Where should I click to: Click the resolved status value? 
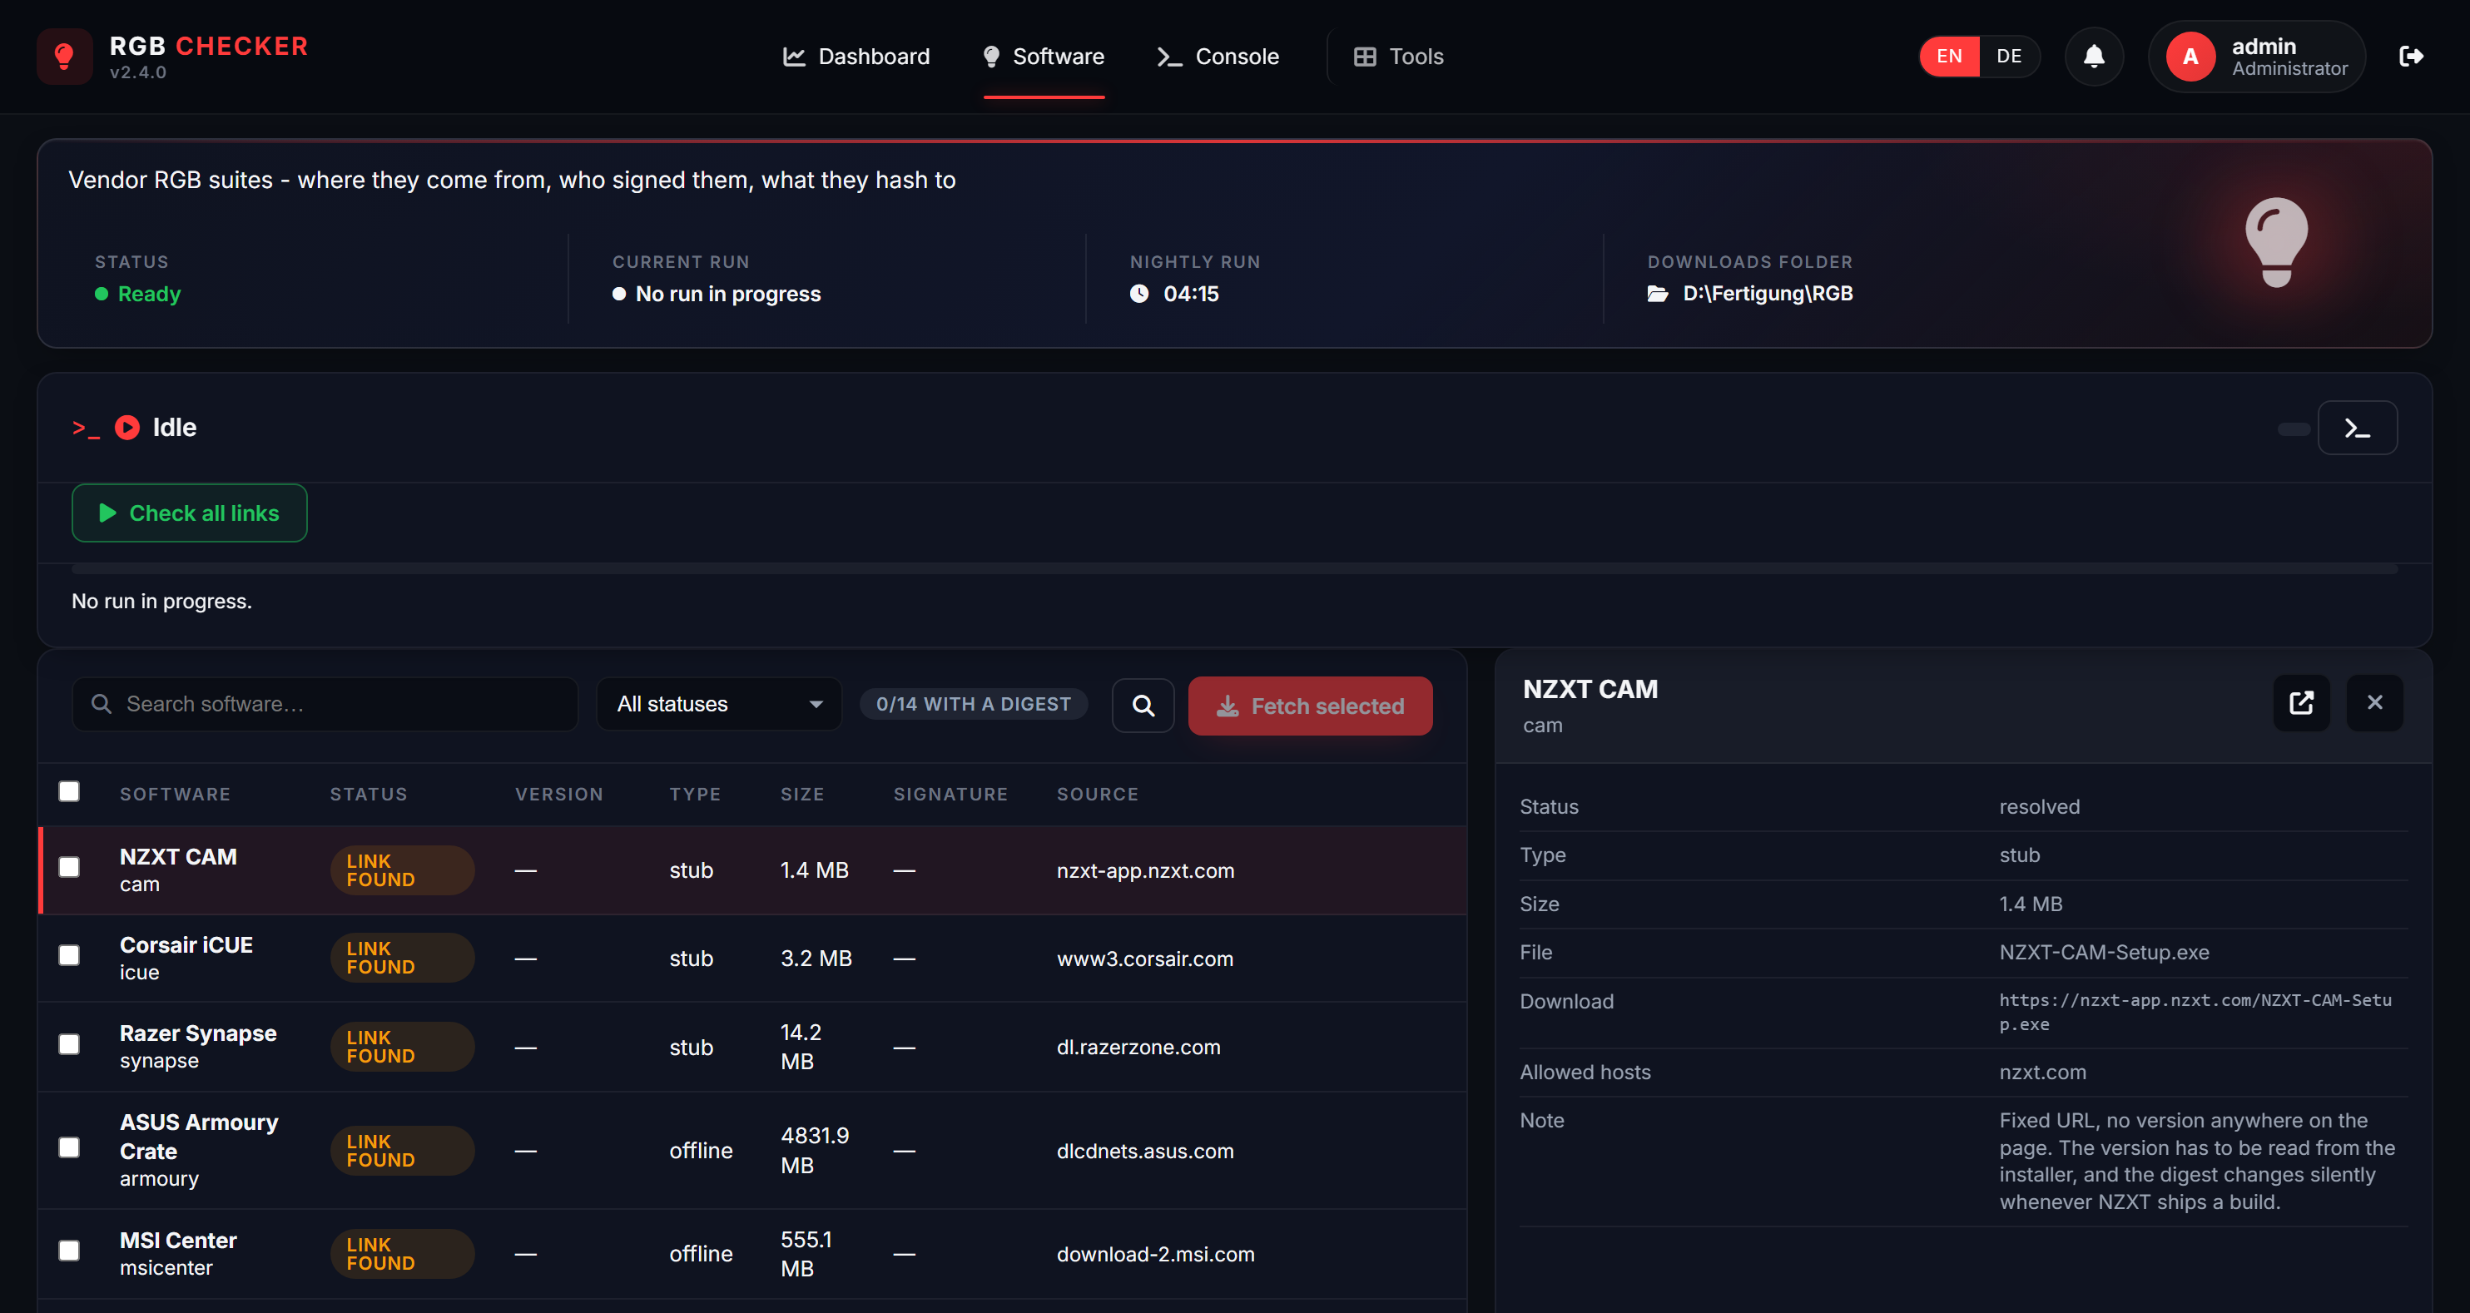(2040, 807)
